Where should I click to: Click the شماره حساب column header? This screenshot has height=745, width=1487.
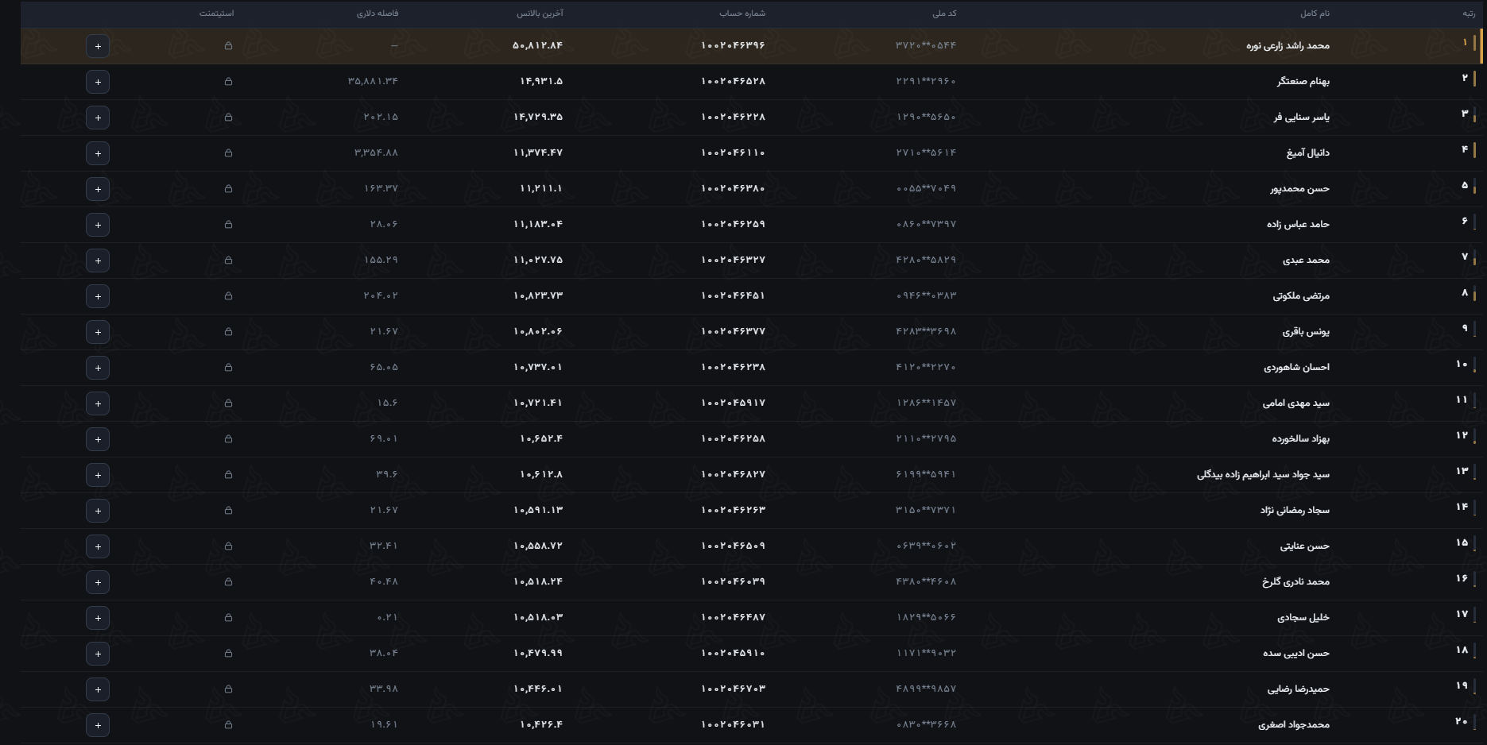[x=742, y=14]
